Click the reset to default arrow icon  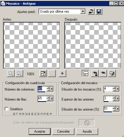[91, 12]
